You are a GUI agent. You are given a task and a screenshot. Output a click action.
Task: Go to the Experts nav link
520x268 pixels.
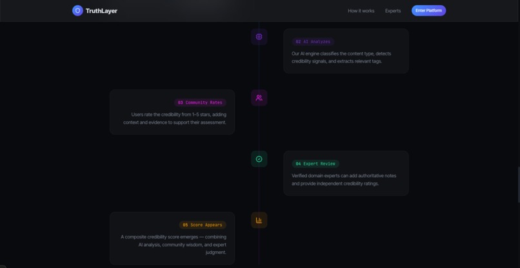(393, 10)
